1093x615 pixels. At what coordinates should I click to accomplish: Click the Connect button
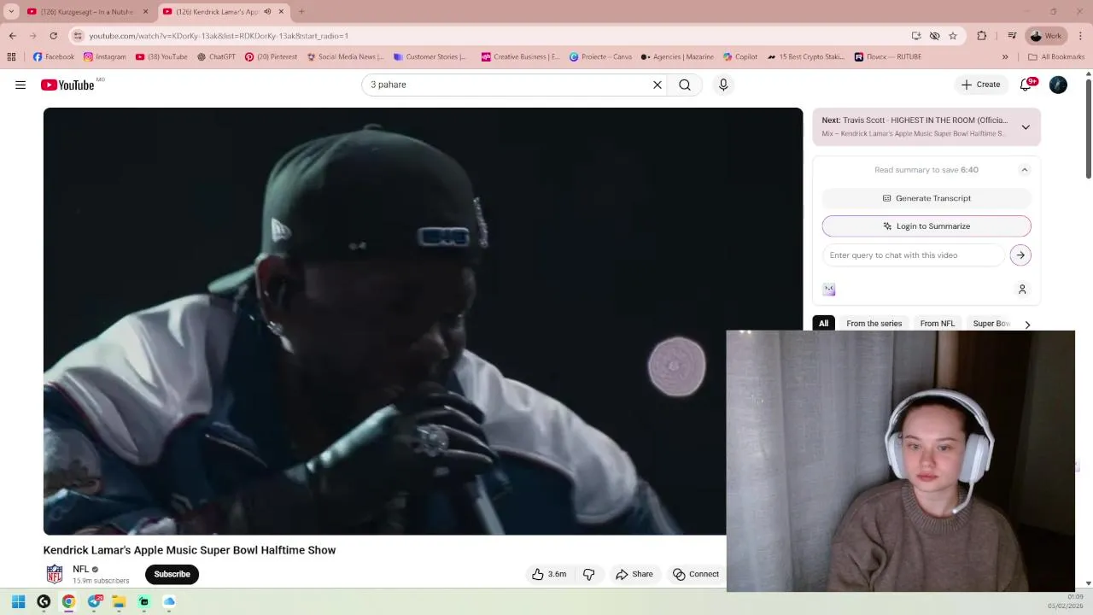(696, 574)
